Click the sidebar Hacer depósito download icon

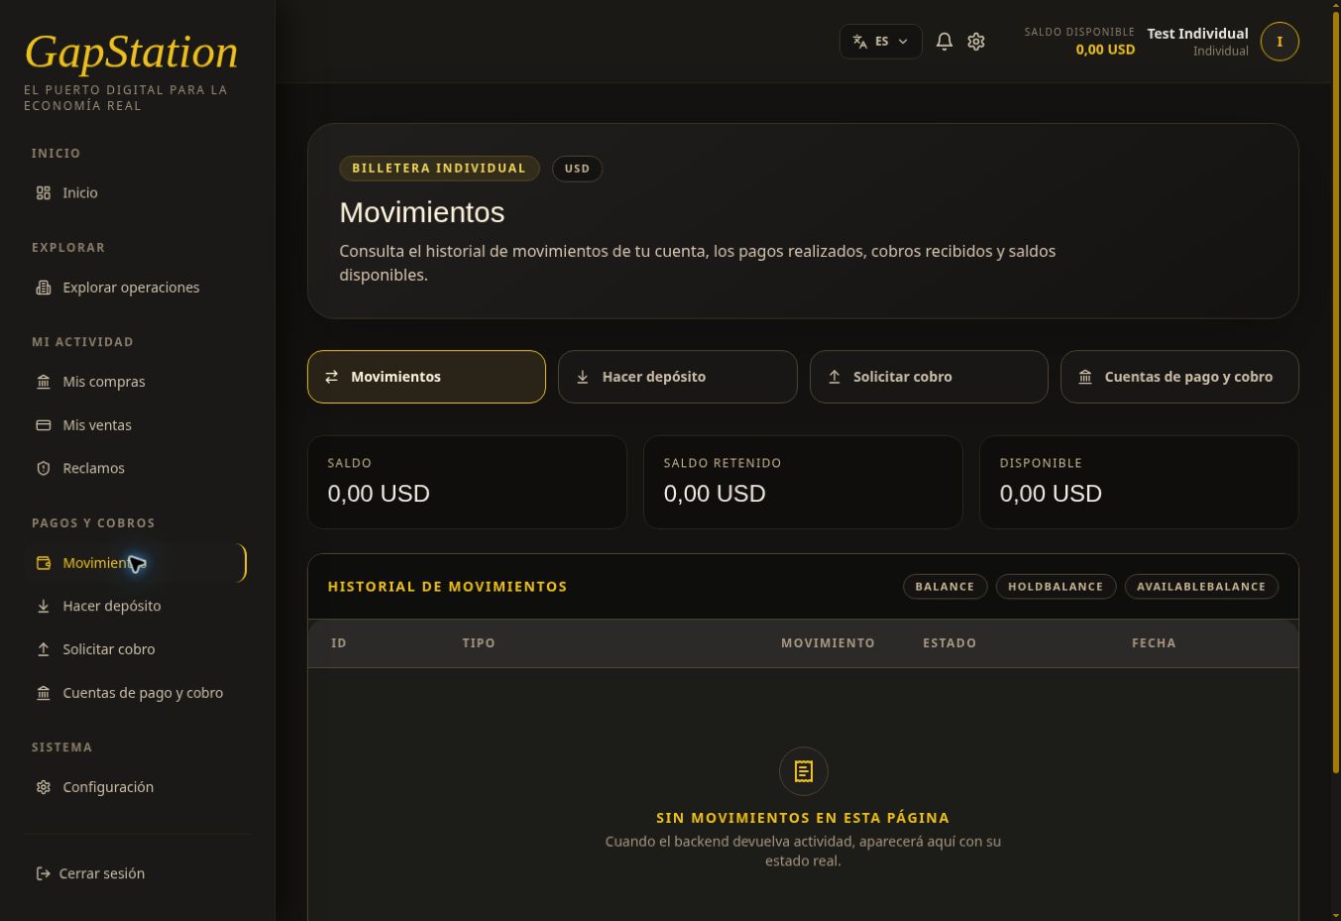(44, 606)
